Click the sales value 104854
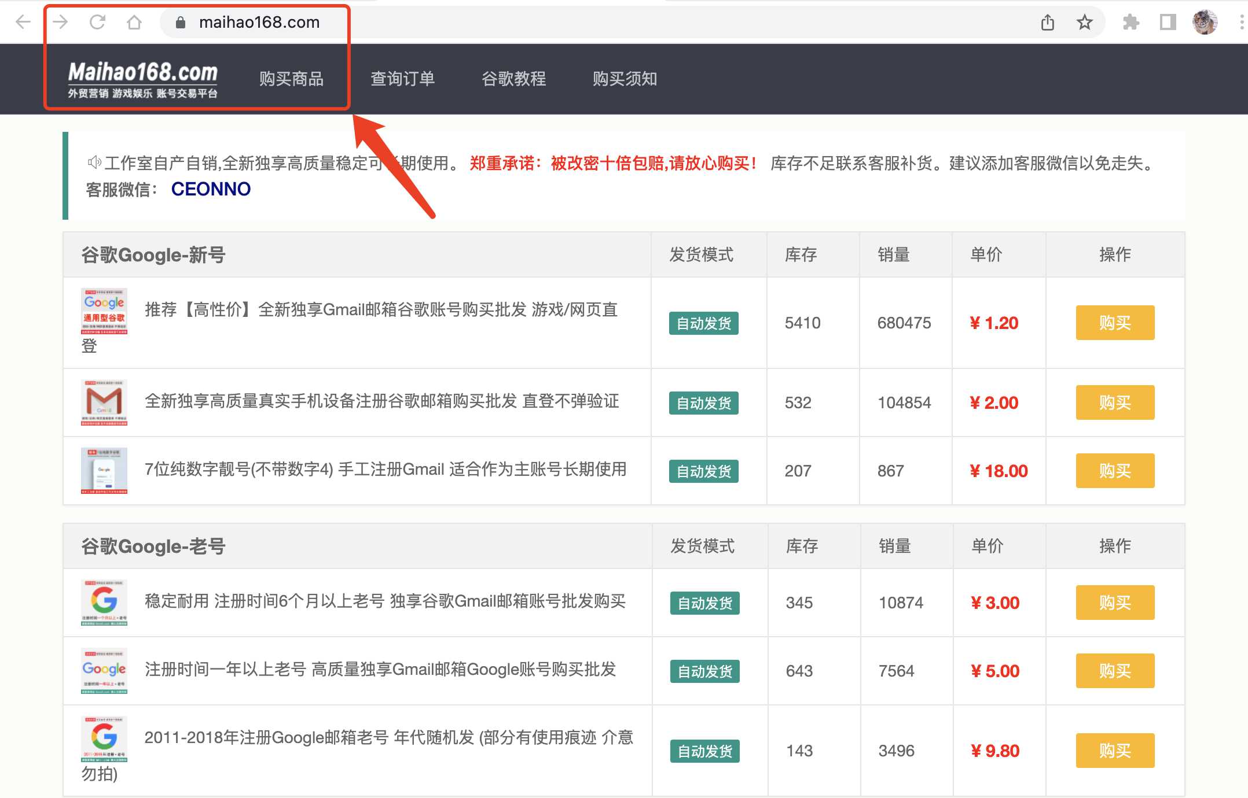 click(x=904, y=402)
